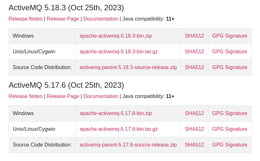Screen dimensions: 260x161
Task: Open Release Page for ActiveMQ 5.18.3
Action: pos(63,19)
